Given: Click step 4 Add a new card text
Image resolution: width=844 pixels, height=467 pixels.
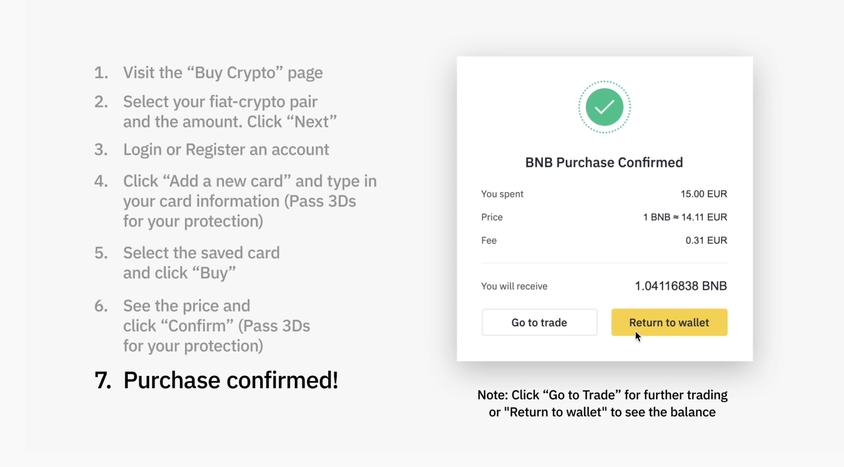Looking at the screenshot, I should click(236, 201).
